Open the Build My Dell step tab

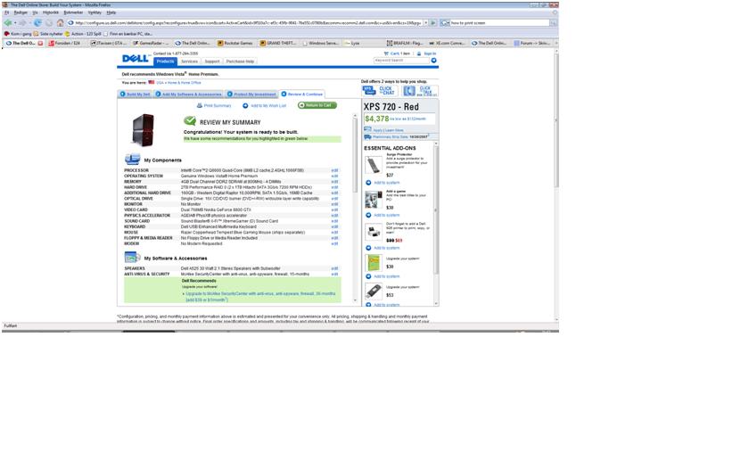click(135, 94)
